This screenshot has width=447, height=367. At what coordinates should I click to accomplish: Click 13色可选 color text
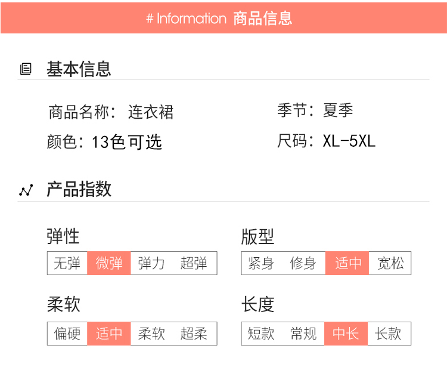click(x=127, y=142)
